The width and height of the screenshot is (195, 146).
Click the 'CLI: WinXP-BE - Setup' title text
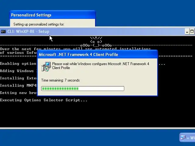(x=28, y=32)
